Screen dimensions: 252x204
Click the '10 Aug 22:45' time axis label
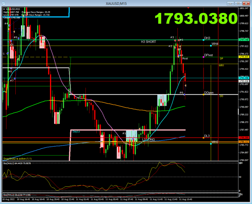click(x=68, y=199)
